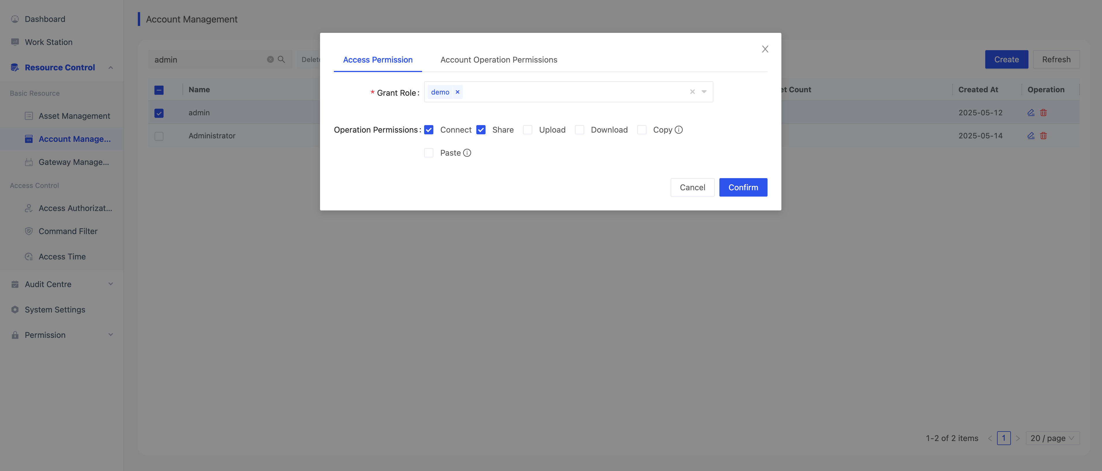Click the Confirm button
The image size is (1102, 471).
click(x=743, y=187)
